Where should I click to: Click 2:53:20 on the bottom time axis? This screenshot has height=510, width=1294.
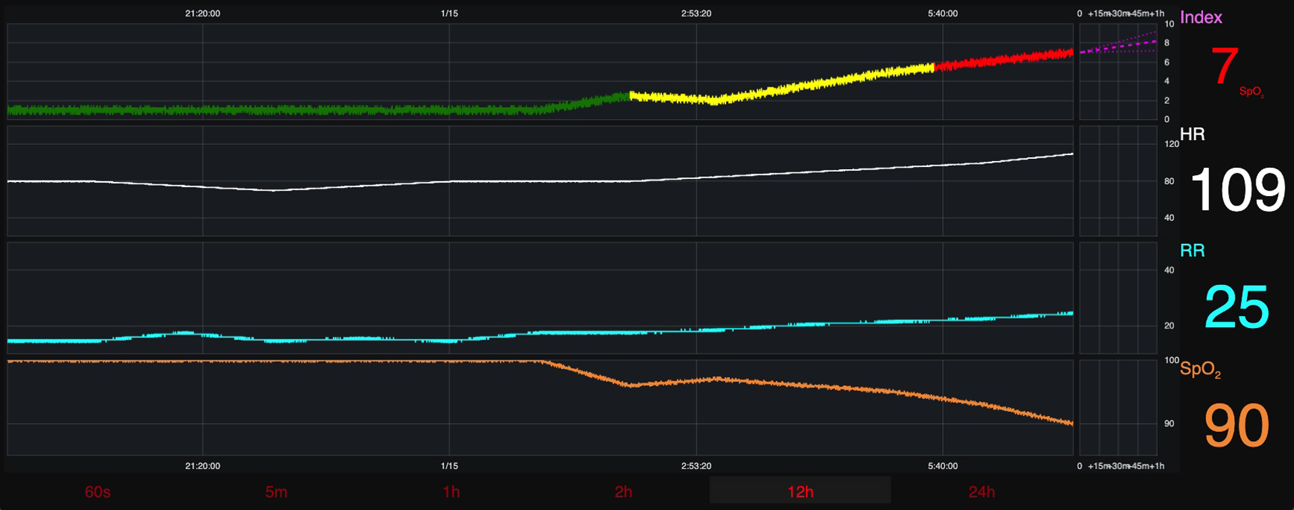696,466
